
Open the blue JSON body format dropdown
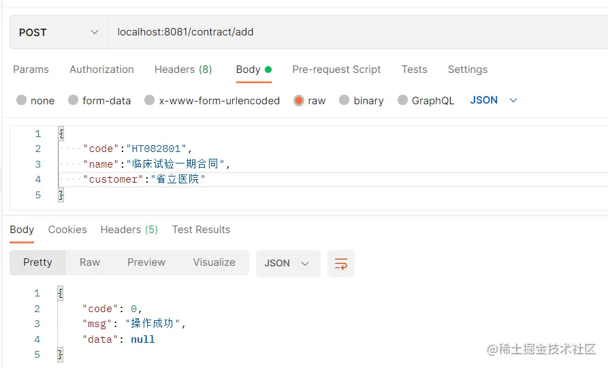(494, 100)
